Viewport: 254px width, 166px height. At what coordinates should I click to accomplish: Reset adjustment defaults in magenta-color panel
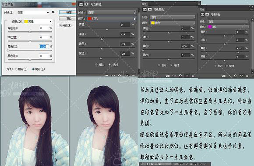tap(235, 75)
